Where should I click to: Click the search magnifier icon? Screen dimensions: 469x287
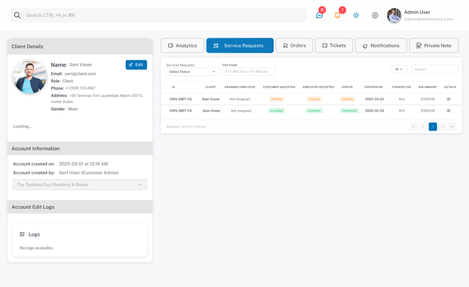tap(17, 15)
